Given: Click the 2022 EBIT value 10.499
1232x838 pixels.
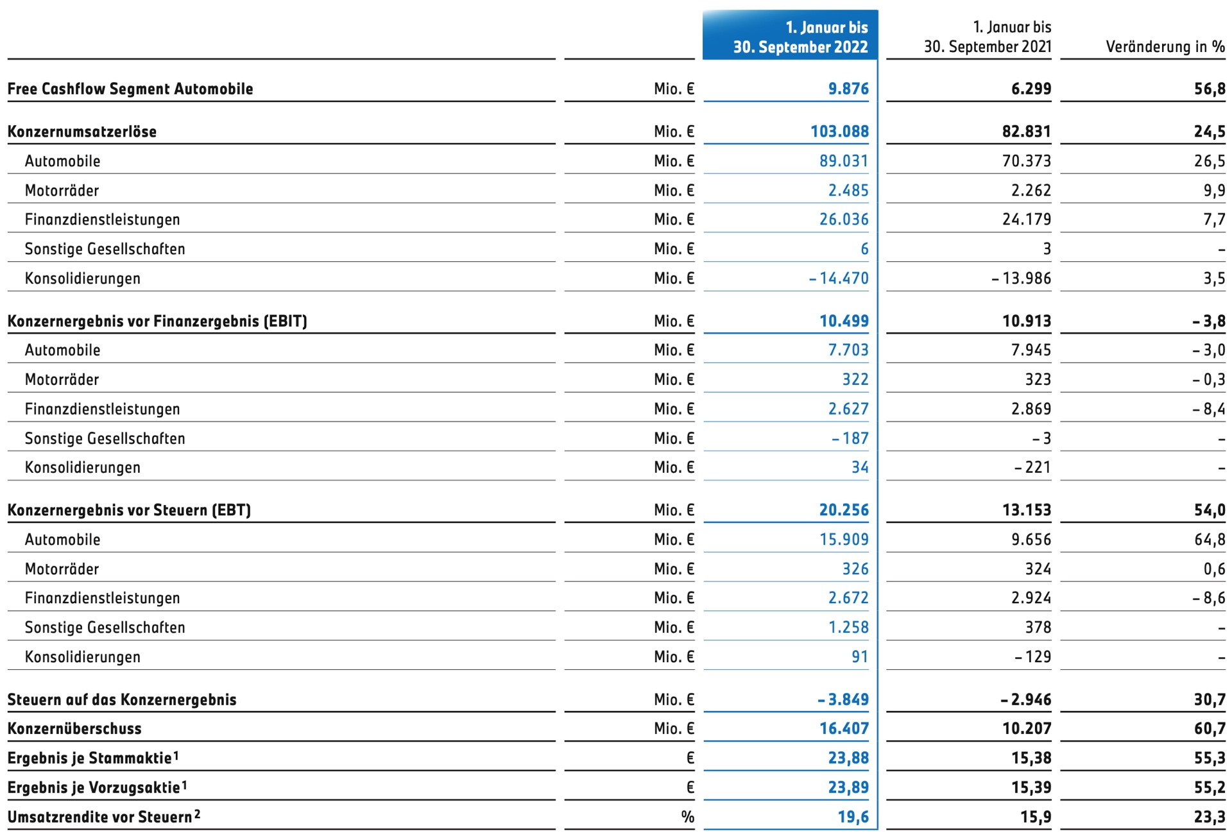Looking at the screenshot, I should [x=844, y=321].
